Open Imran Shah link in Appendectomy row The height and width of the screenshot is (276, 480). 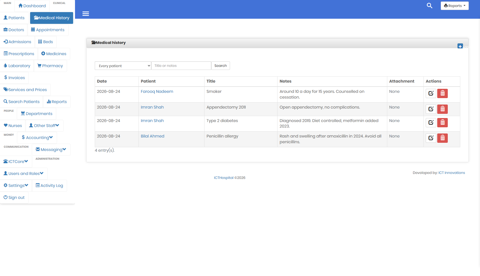pyautogui.click(x=152, y=107)
